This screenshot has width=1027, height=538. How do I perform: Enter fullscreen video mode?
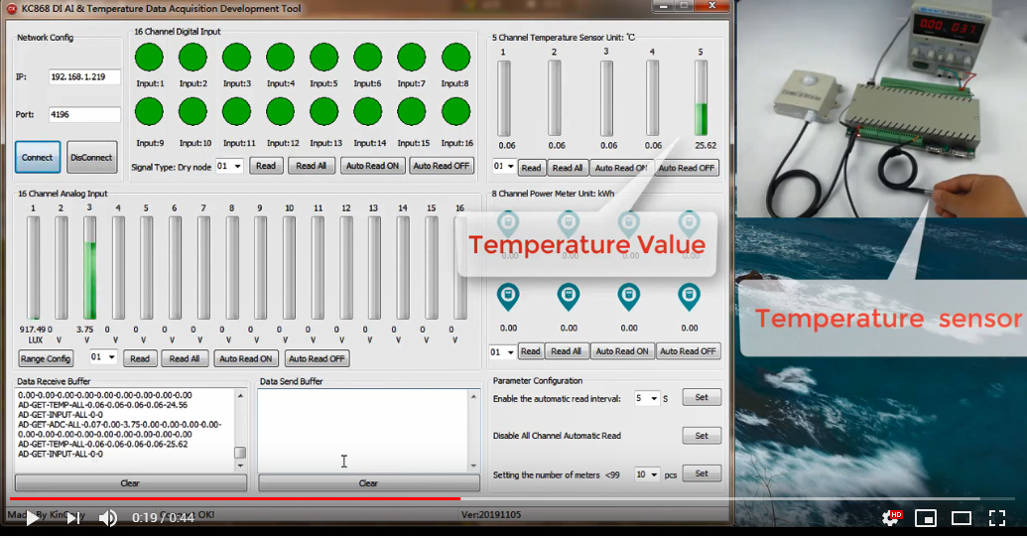click(x=997, y=517)
